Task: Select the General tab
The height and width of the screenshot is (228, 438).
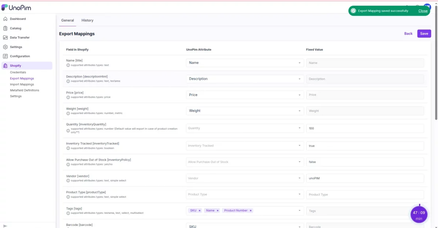Action: click(x=67, y=20)
